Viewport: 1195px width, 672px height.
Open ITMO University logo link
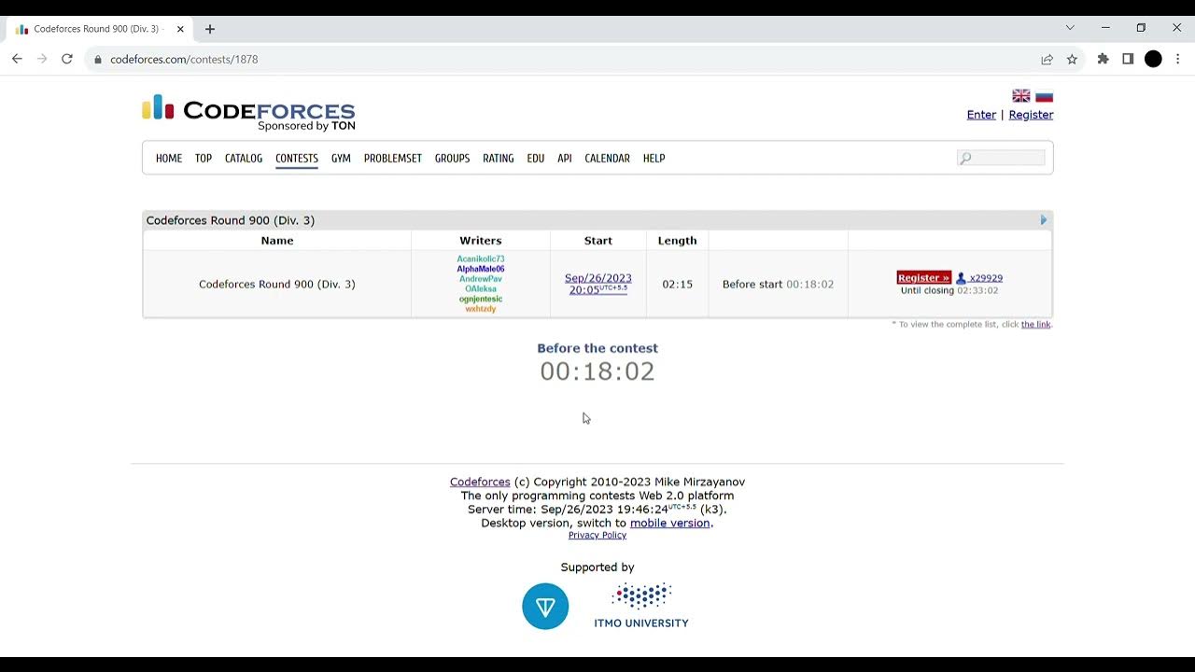(641, 606)
